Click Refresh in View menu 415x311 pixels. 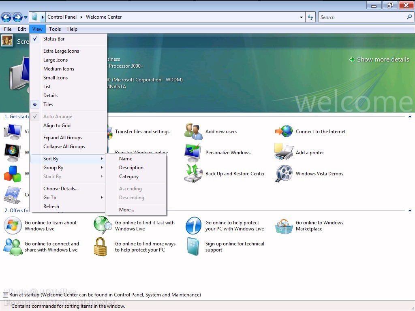pyautogui.click(x=68, y=207)
